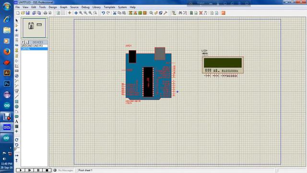
Task: Select the 2D box graphics tool
Action: (17, 101)
